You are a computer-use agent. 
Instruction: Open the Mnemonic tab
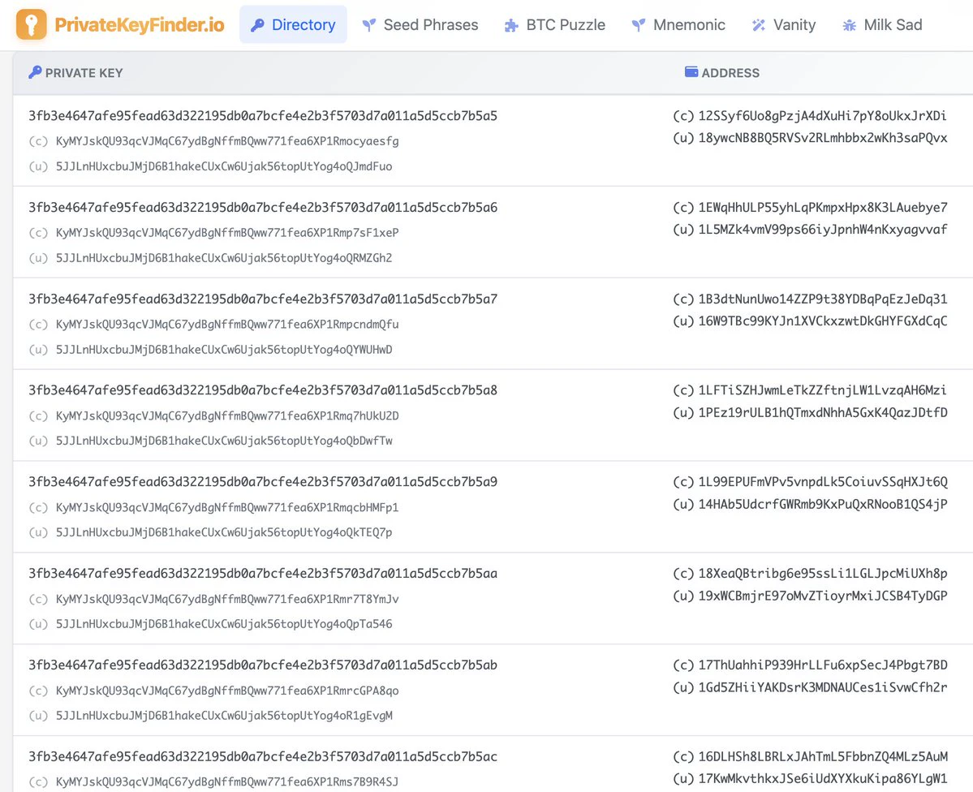point(678,25)
